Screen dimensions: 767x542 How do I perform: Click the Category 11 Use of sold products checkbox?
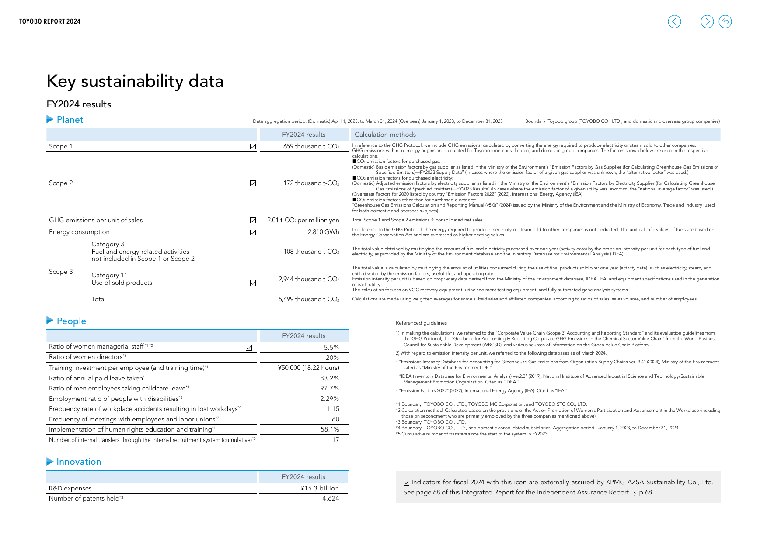(253, 283)
